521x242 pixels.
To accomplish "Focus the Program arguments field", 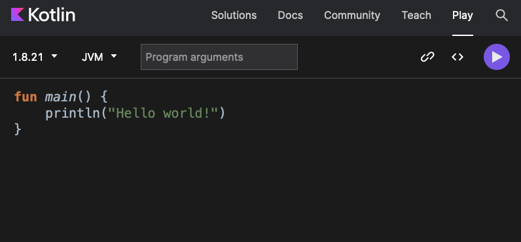I will pos(219,57).
